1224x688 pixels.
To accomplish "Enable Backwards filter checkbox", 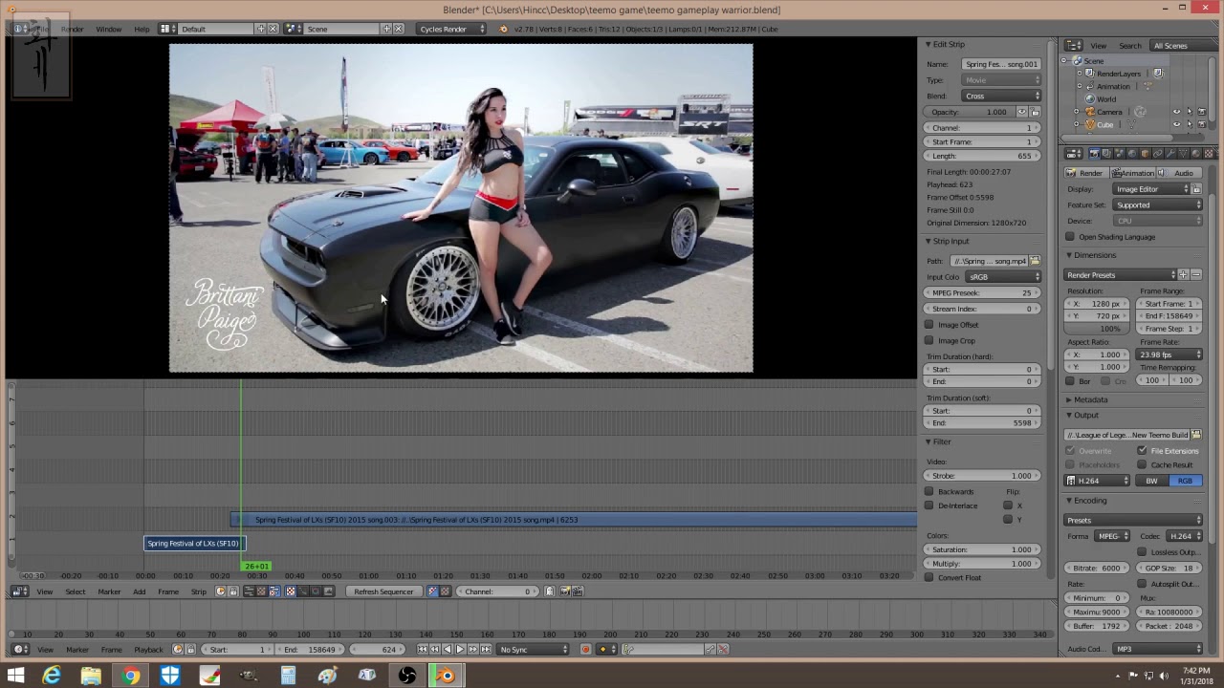I will point(929,491).
